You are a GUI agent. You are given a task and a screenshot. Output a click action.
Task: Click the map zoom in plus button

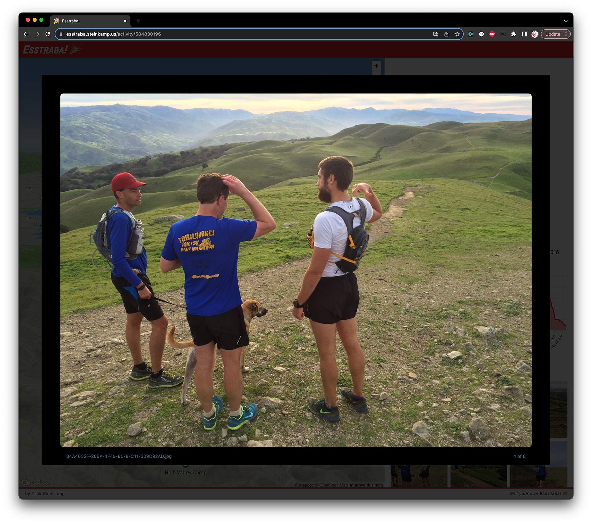click(x=376, y=66)
